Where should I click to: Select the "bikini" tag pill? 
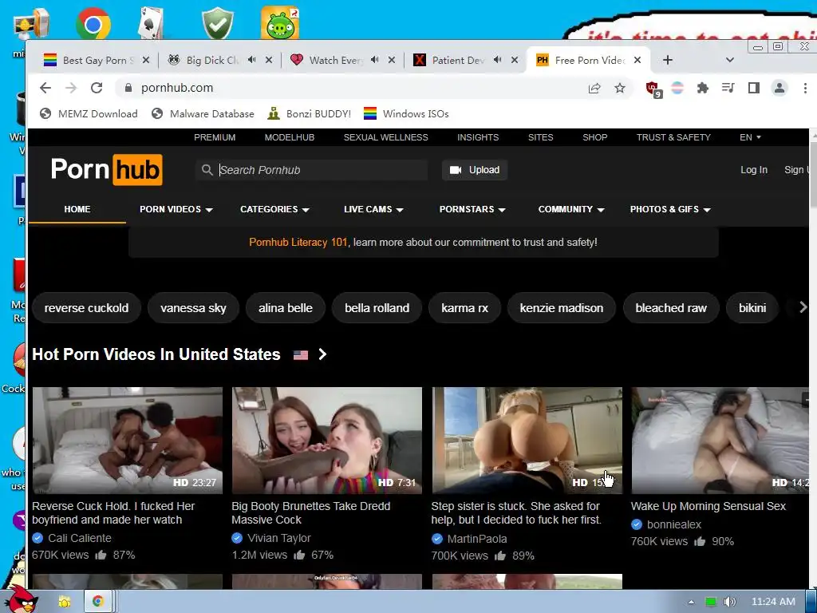click(752, 308)
